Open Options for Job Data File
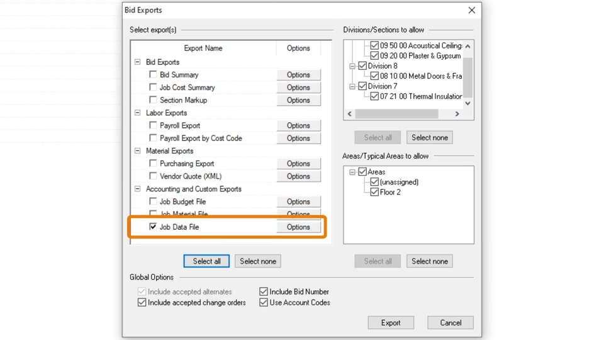Screen dimensions: 604x340 click(298, 227)
